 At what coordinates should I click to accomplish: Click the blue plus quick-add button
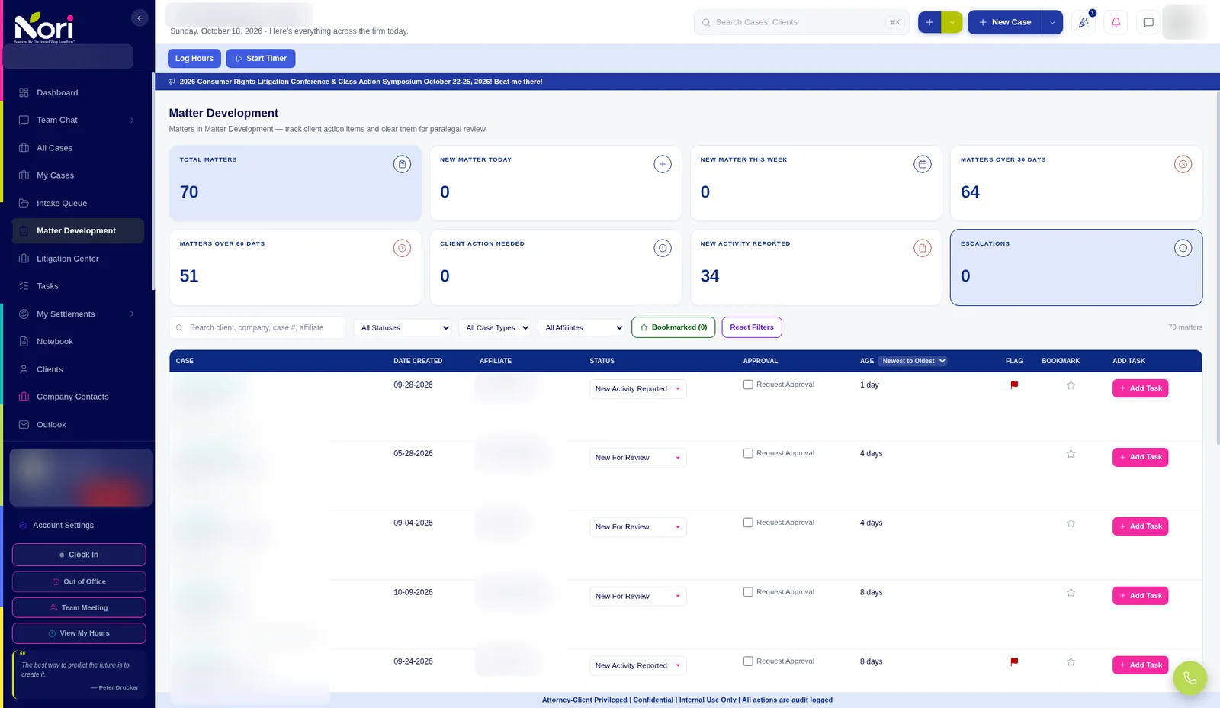[929, 22]
